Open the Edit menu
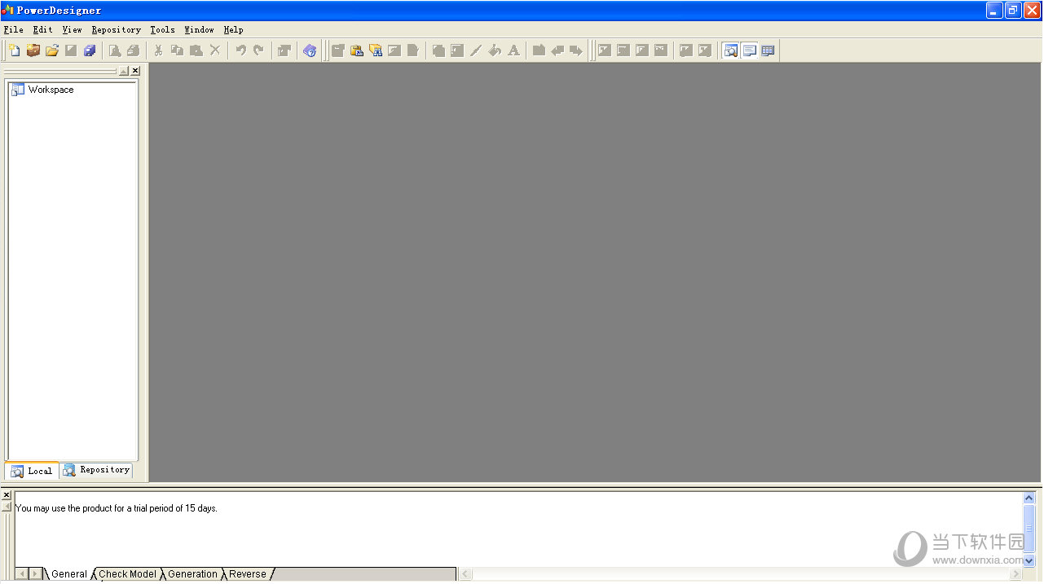 coord(42,29)
